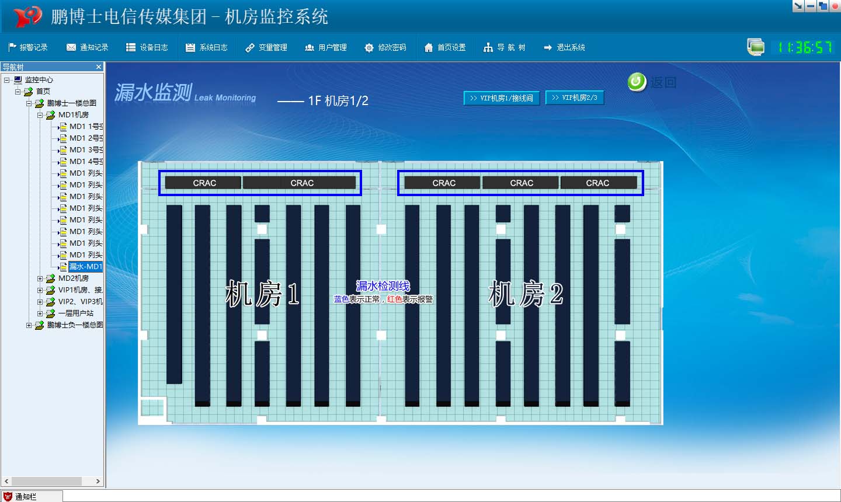Open 修改密码 change password
The image size is (841, 502).
(x=385, y=47)
